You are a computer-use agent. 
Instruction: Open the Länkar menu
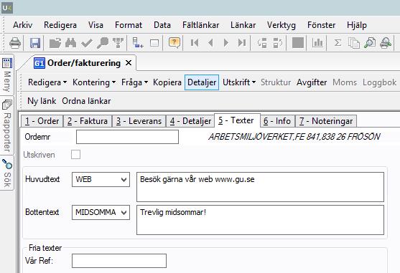[x=243, y=25]
